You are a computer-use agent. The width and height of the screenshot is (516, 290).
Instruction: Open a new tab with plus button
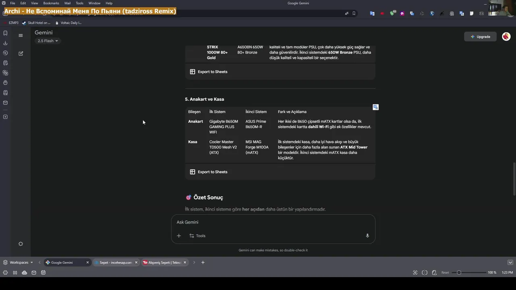pos(203,263)
